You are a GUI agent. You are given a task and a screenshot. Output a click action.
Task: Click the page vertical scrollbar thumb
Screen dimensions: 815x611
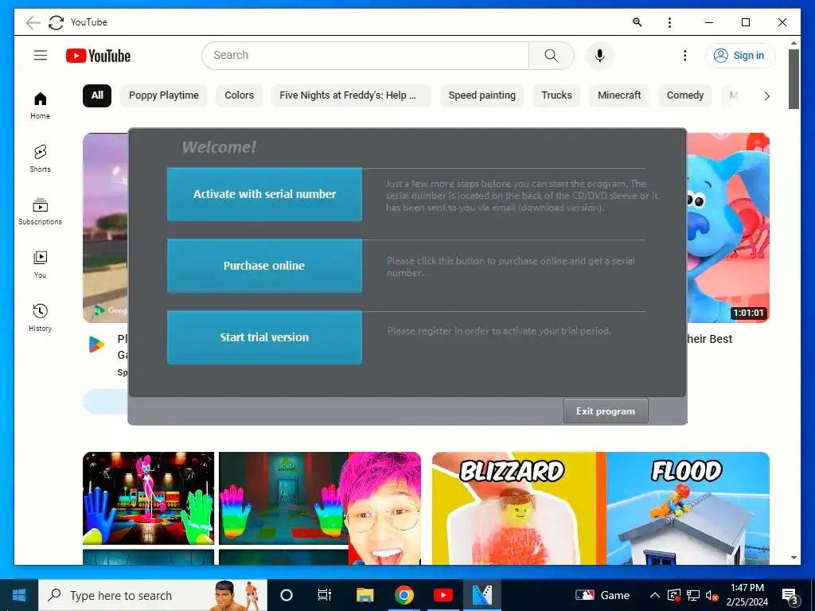click(x=794, y=79)
